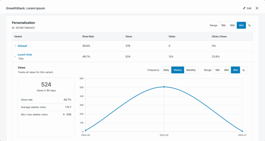Select 1y in the top Range selector

(249, 25)
